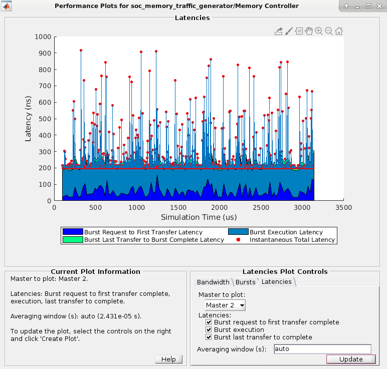387x369 pixels.
Task: Select the brush data tool icon
Action: tap(289, 32)
